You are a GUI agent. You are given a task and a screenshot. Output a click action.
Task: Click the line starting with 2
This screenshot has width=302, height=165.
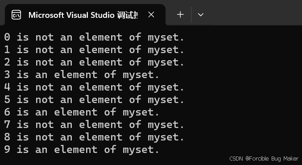point(94,62)
